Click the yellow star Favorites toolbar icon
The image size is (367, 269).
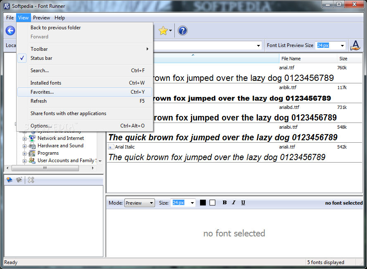pos(163,31)
